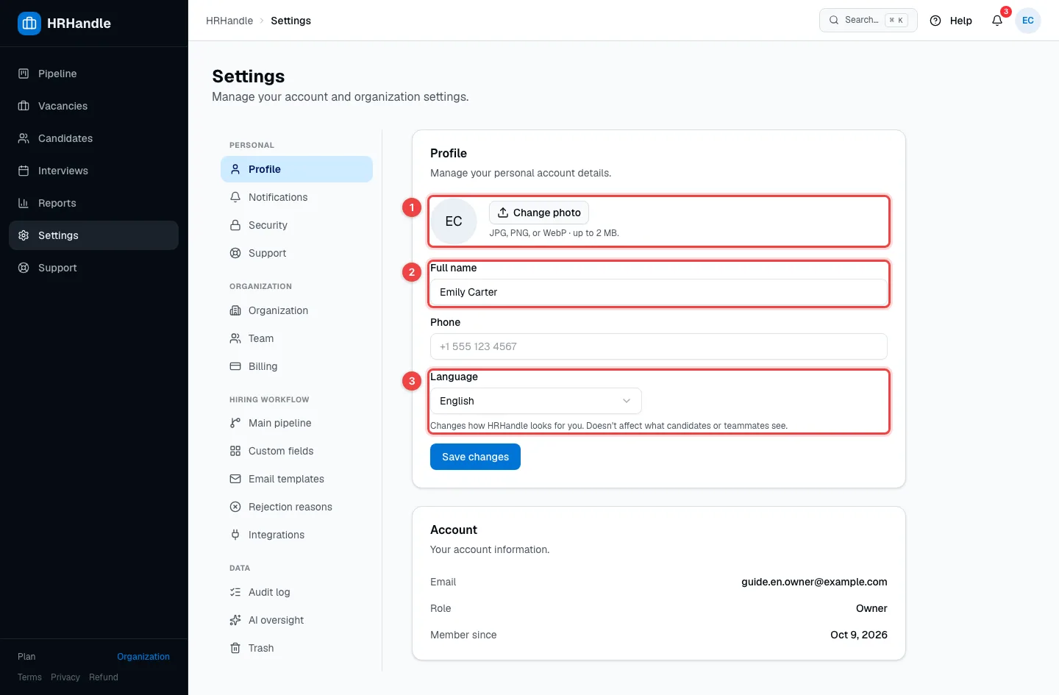Click the Organization plan link
This screenshot has width=1059, height=695.
(x=143, y=657)
